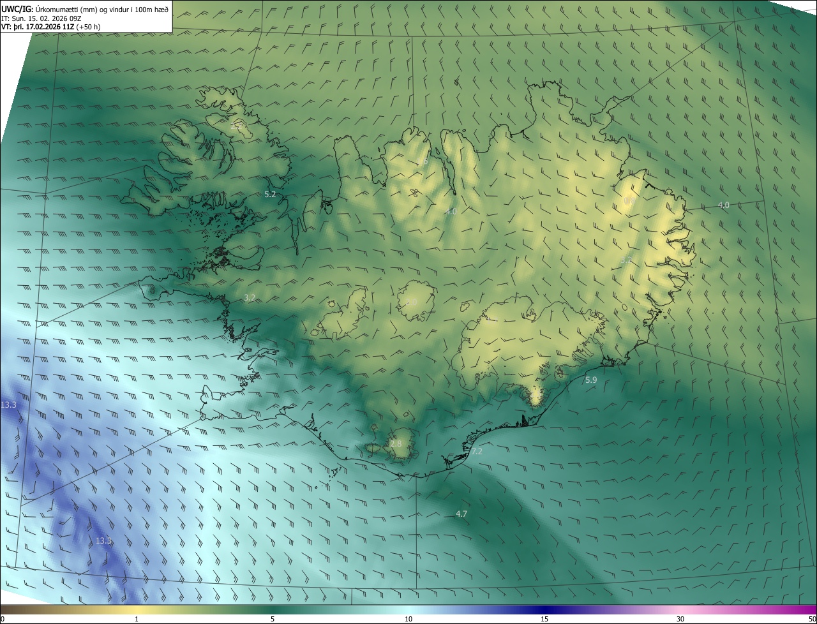817x624 pixels.
Task: Click the '15' tick on the color scale
Action: tap(544, 619)
